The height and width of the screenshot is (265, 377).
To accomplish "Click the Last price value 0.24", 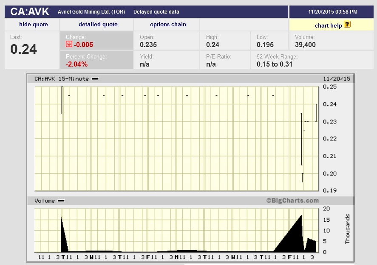I will click(x=24, y=50).
